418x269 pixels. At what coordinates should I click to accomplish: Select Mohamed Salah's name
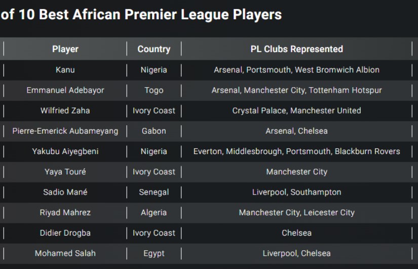point(65,253)
